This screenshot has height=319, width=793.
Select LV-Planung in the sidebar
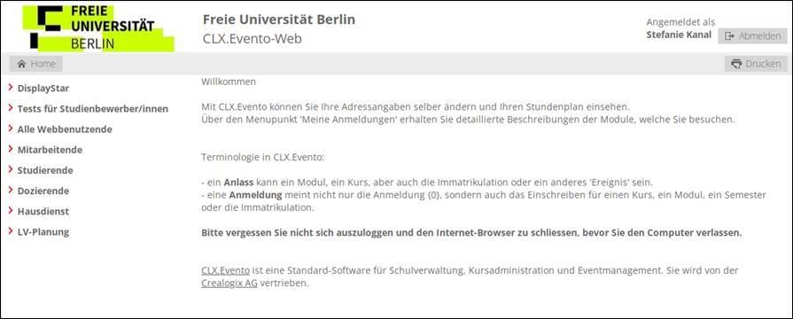click(43, 232)
